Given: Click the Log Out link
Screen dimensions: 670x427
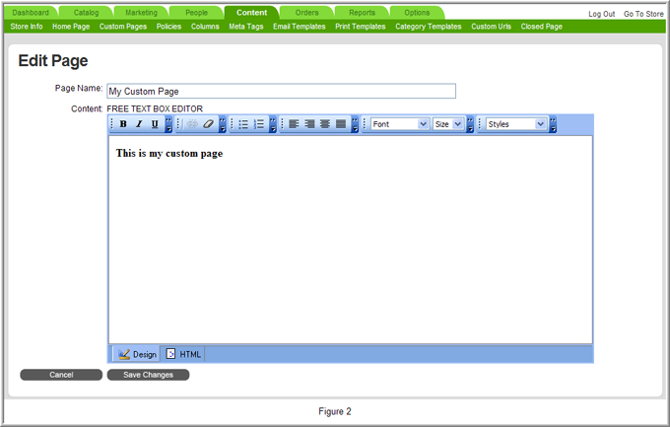Looking at the screenshot, I should (602, 14).
